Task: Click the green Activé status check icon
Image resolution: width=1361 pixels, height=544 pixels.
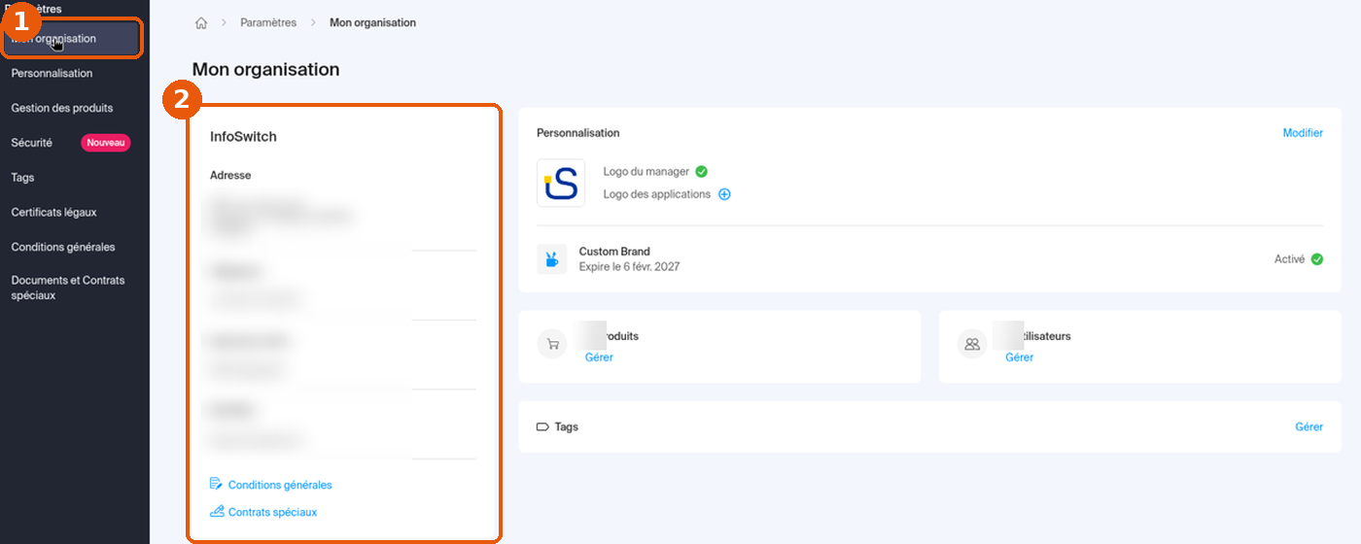Action: point(1317,259)
